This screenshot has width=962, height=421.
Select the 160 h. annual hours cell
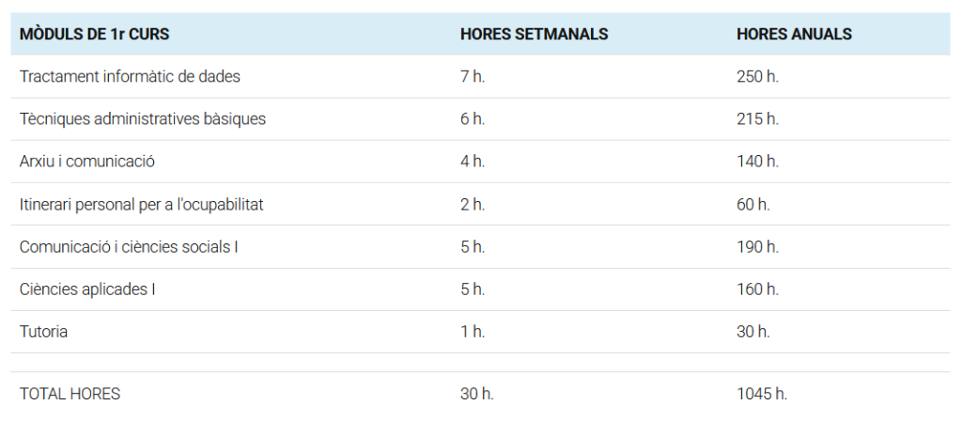(x=757, y=288)
